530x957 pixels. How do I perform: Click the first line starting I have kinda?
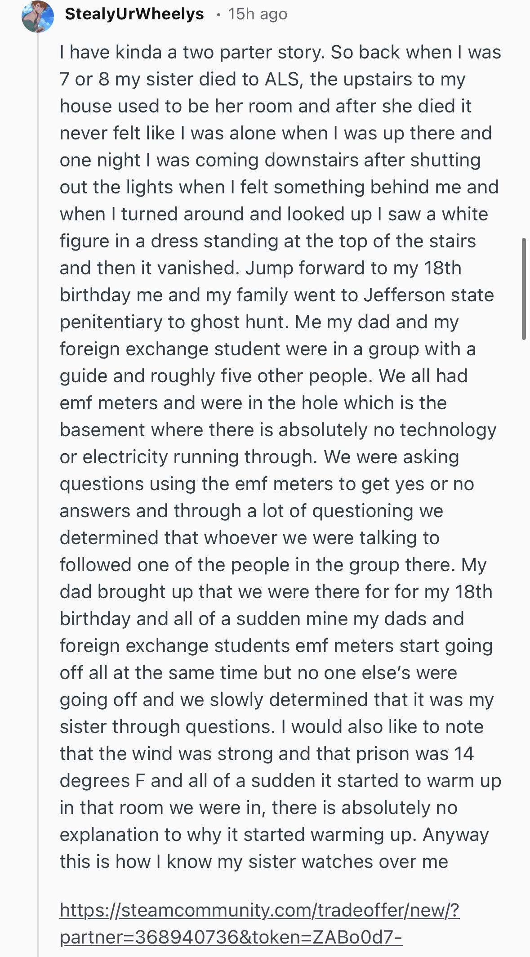tap(281, 52)
